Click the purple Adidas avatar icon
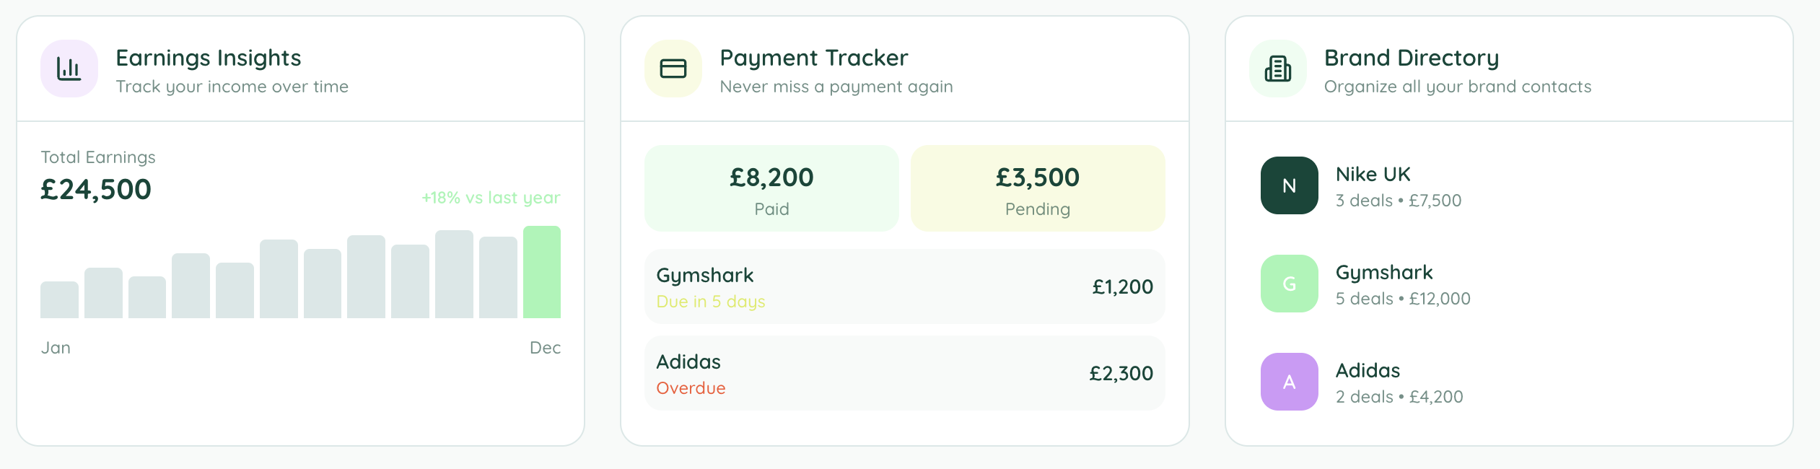 click(1290, 382)
